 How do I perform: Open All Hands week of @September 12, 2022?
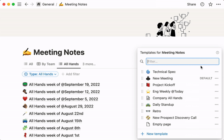pyautogui.click(x=64, y=92)
